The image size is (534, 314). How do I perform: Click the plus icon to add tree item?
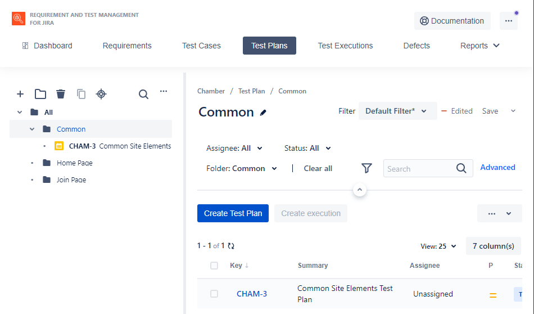[x=20, y=94]
